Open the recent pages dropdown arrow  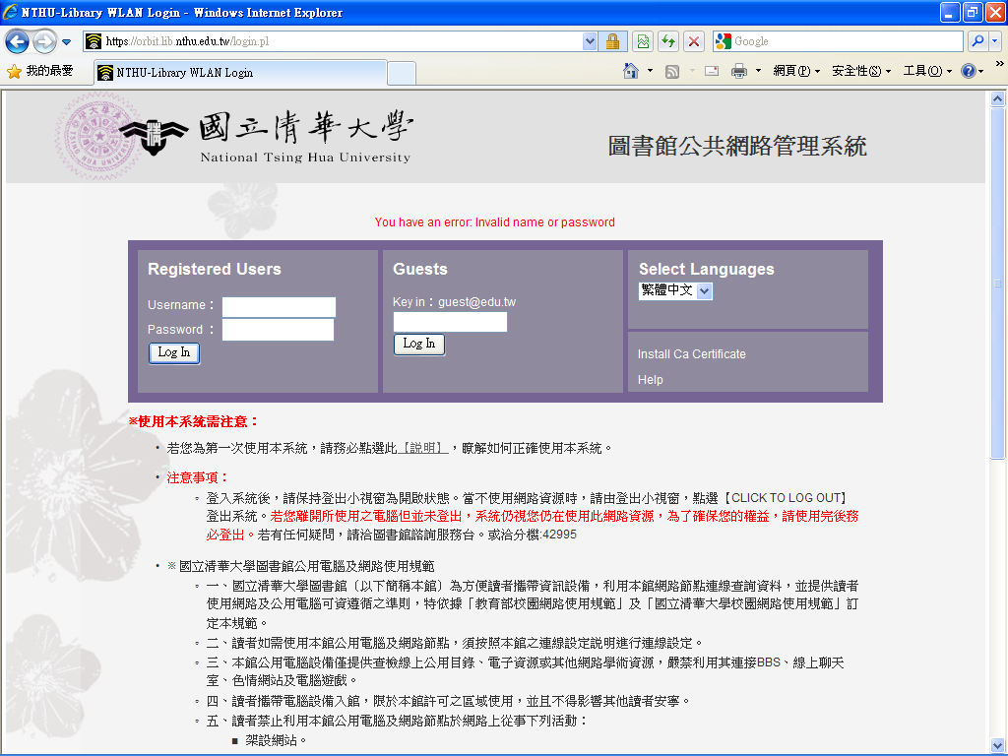pyautogui.click(x=66, y=42)
